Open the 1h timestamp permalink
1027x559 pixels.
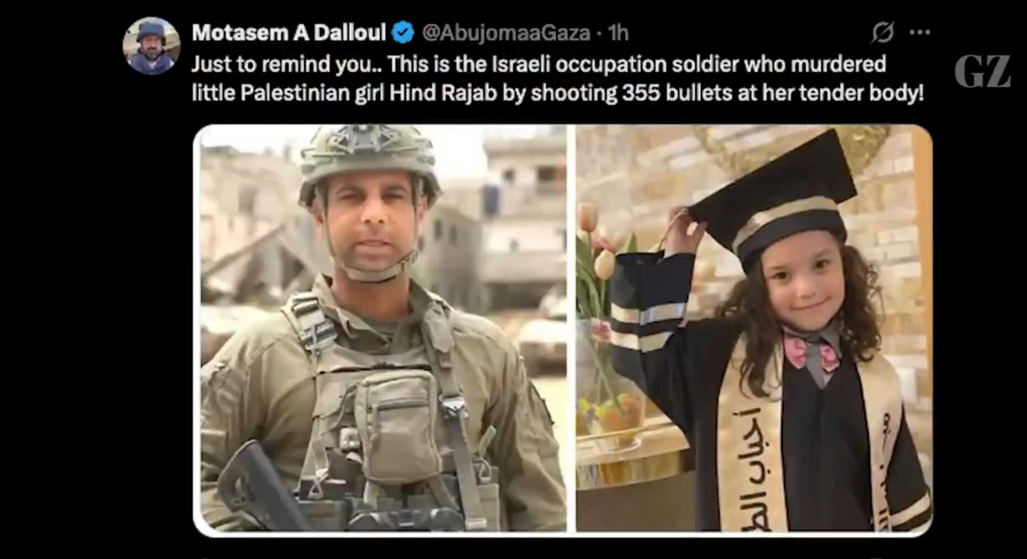[618, 33]
